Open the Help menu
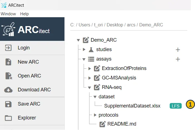This screenshot has height=130, width=195. 24,14
